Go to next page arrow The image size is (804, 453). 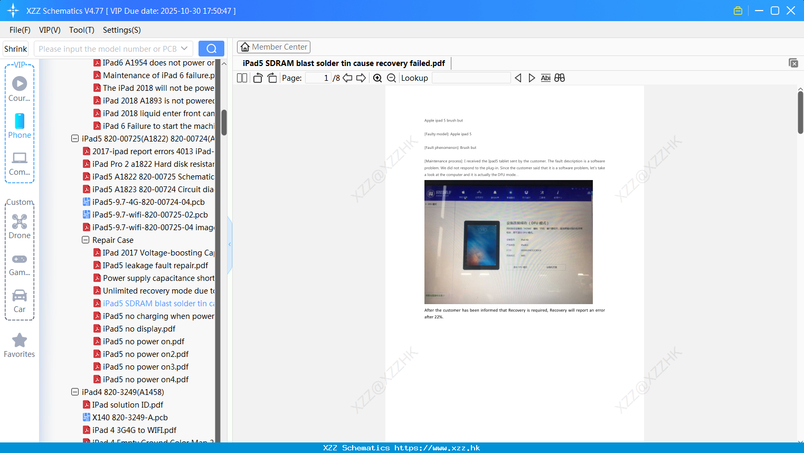click(361, 78)
